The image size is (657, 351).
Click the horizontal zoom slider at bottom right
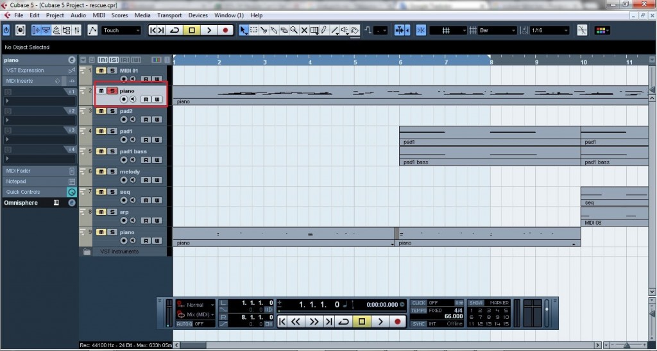[627, 345]
